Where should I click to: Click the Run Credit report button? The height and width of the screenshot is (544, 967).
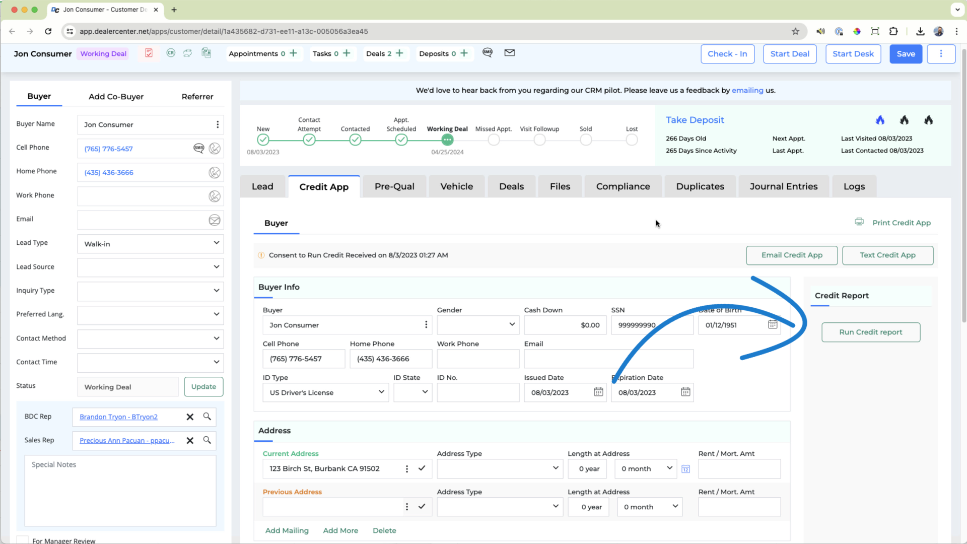(x=871, y=332)
